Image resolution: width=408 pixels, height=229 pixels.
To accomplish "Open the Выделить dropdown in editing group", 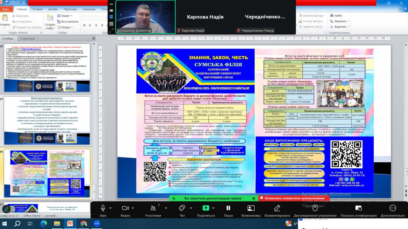I will (x=340, y=27).
